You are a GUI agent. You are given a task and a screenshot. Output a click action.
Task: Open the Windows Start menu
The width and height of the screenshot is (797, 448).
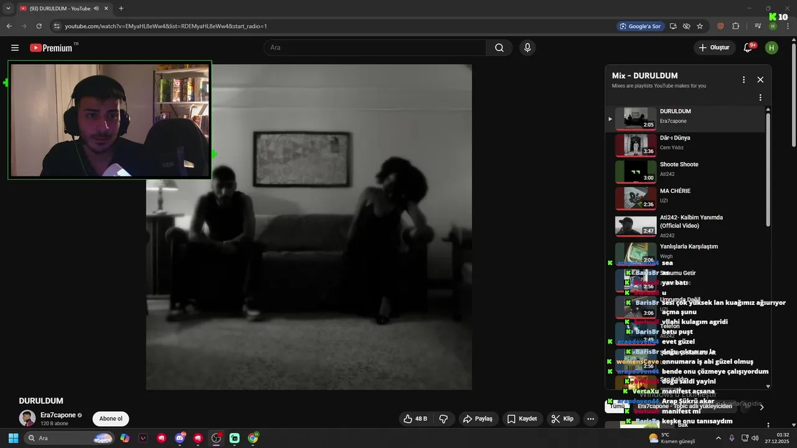[13, 438]
